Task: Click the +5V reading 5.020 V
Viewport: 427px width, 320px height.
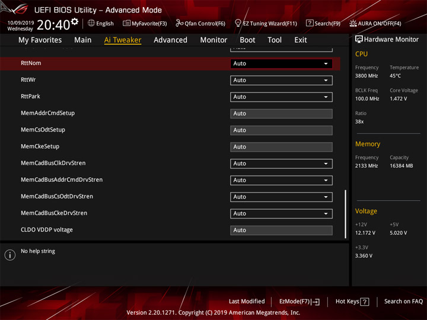Action: (x=399, y=233)
